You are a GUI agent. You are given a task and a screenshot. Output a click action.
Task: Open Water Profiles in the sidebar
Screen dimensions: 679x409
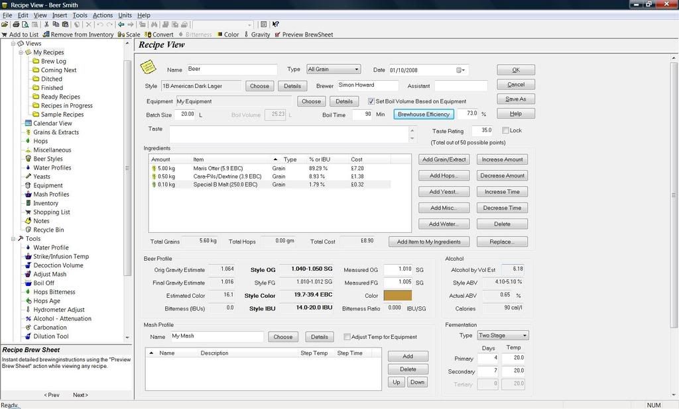pyautogui.click(x=52, y=167)
